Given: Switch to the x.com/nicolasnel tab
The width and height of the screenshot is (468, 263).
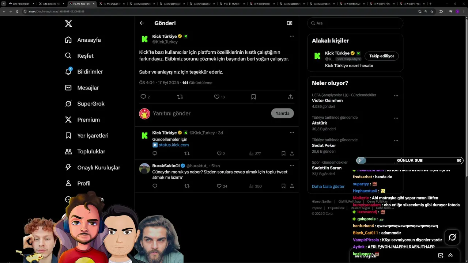Looking at the screenshot, I should (142, 4).
